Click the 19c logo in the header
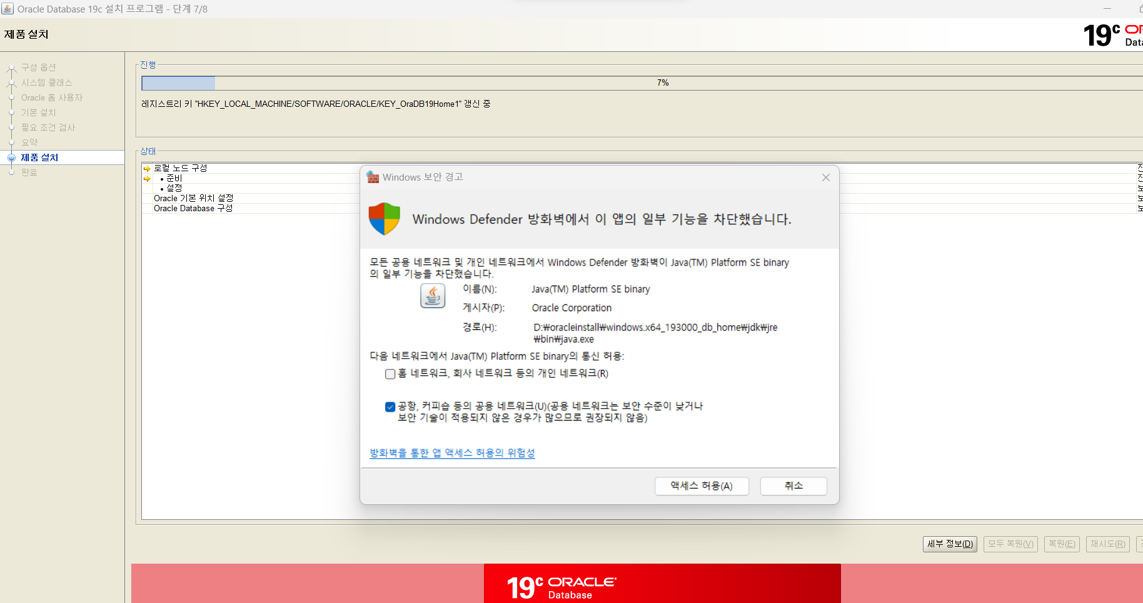This screenshot has height=603, width=1143. (x=1101, y=35)
